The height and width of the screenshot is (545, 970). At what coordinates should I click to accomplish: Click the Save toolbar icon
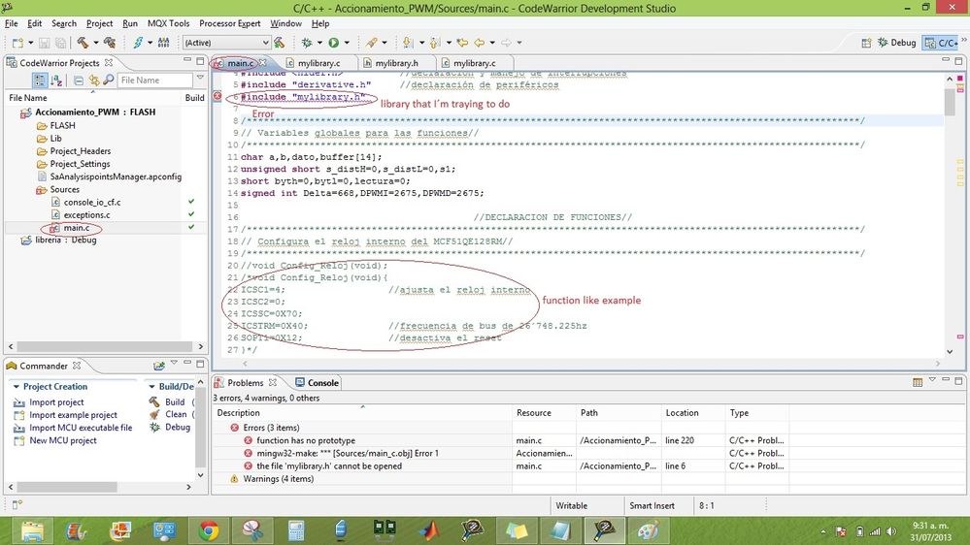pyautogui.click(x=44, y=43)
